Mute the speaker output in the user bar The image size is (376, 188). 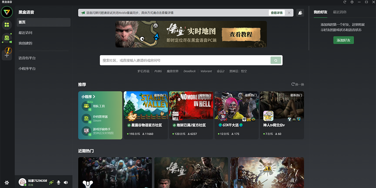coord(66,182)
